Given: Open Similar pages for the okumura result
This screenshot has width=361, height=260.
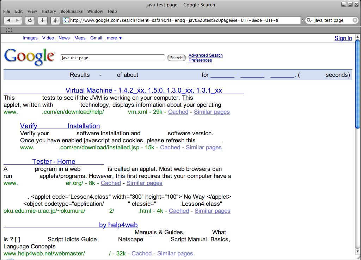Looking at the screenshot, I should pos(213,211).
